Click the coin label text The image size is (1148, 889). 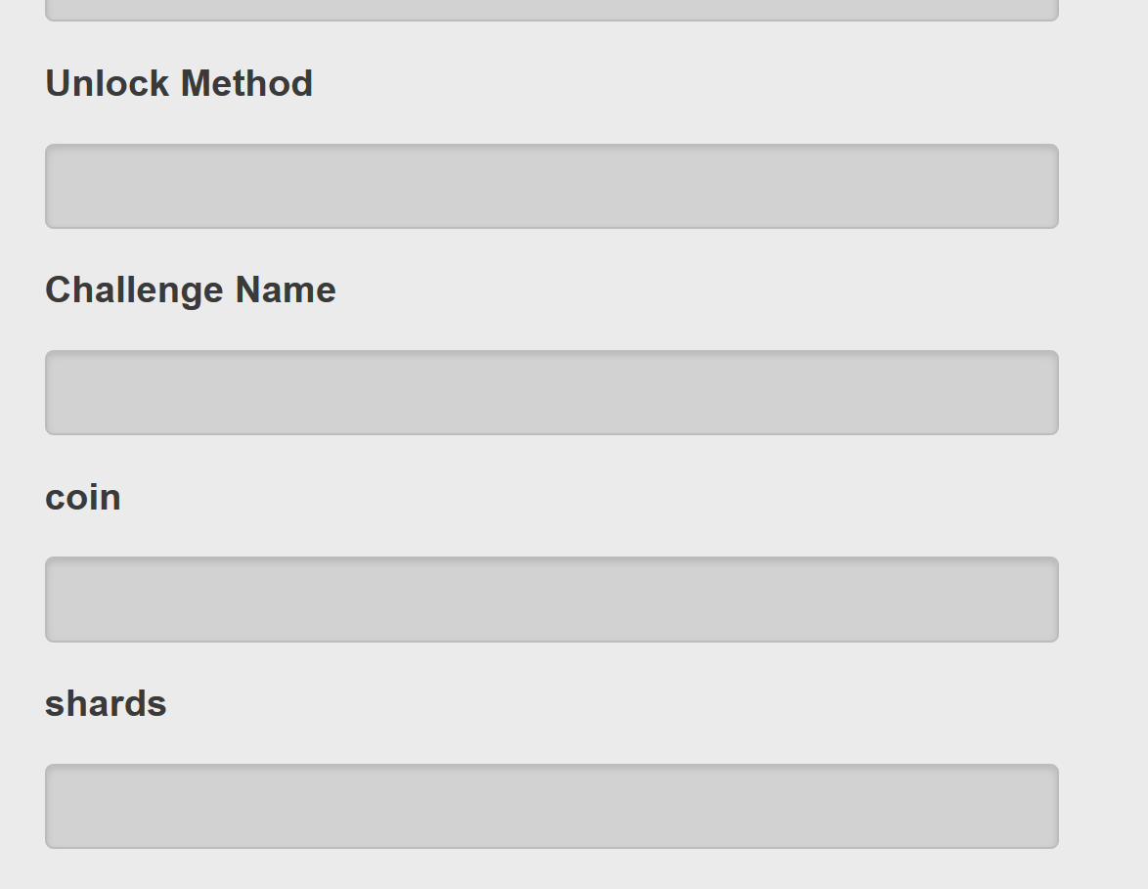83,497
